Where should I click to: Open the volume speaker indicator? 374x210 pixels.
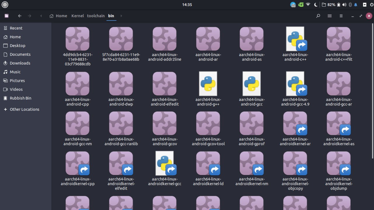coord(344,5)
